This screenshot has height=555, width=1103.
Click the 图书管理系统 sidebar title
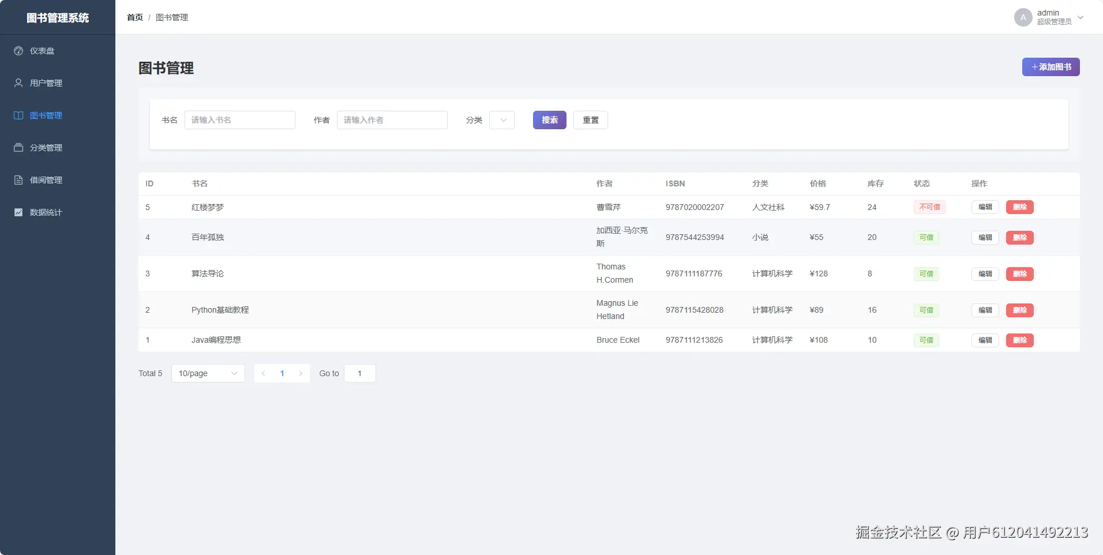pyautogui.click(x=58, y=18)
